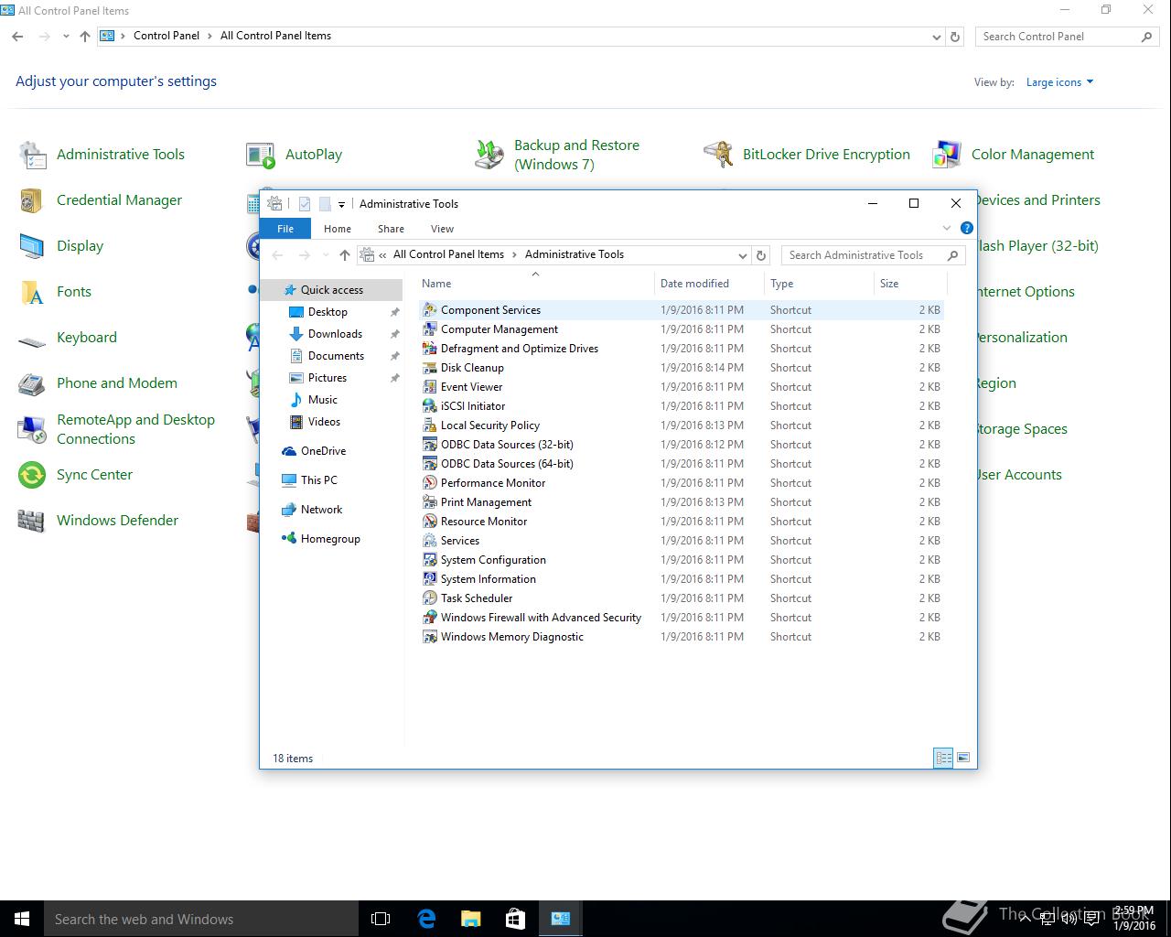This screenshot has height=937, width=1171.
Task: Select the Windows Memory Diagnostic icon
Action: tap(429, 637)
